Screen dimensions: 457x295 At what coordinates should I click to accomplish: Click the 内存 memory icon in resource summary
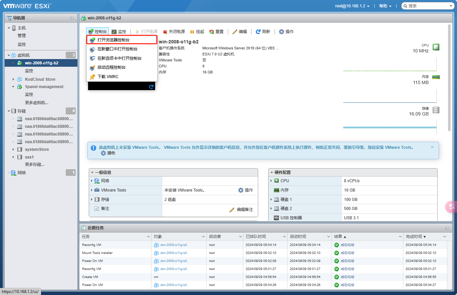(436, 77)
